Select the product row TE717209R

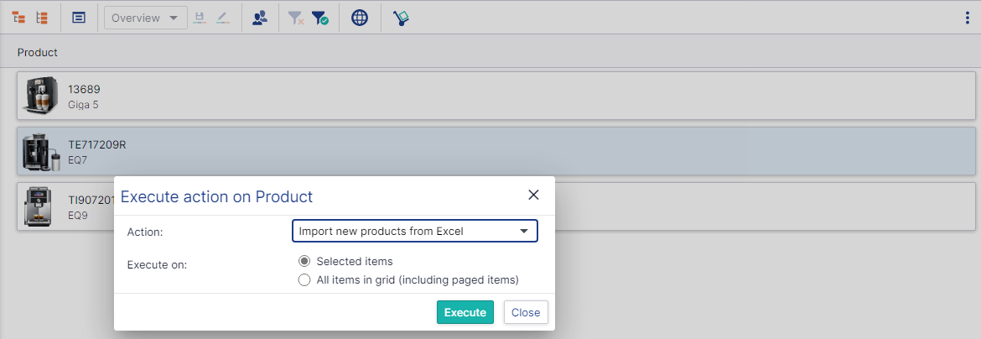pyautogui.click(x=496, y=151)
